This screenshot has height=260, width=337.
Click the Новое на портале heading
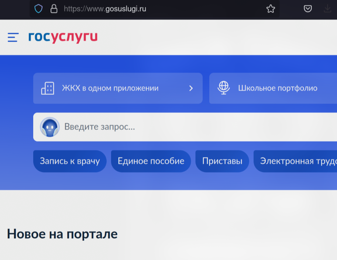point(62,234)
